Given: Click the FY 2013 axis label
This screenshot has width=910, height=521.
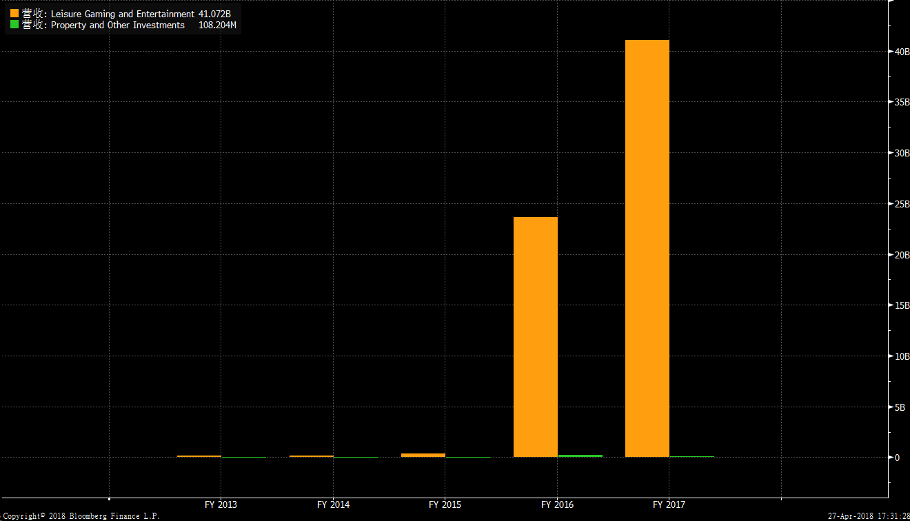Looking at the screenshot, I should [x=221, y=504].
